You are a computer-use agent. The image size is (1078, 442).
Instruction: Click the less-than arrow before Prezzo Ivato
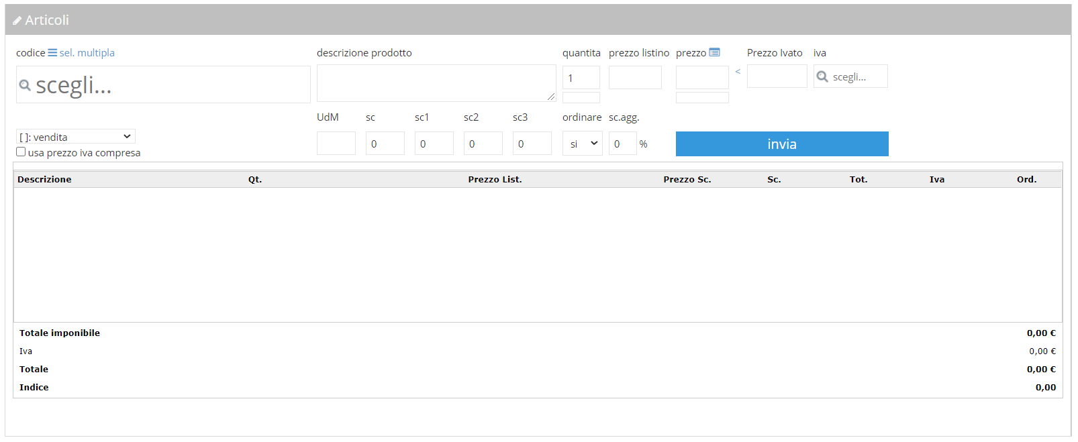738,72
